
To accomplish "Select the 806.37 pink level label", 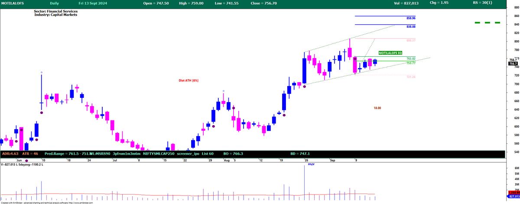I will [x=411, y=40].
